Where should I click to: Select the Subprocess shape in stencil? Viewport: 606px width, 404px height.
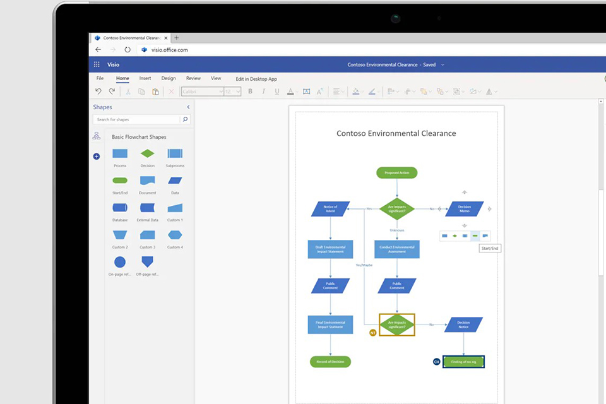click(175, 153)
